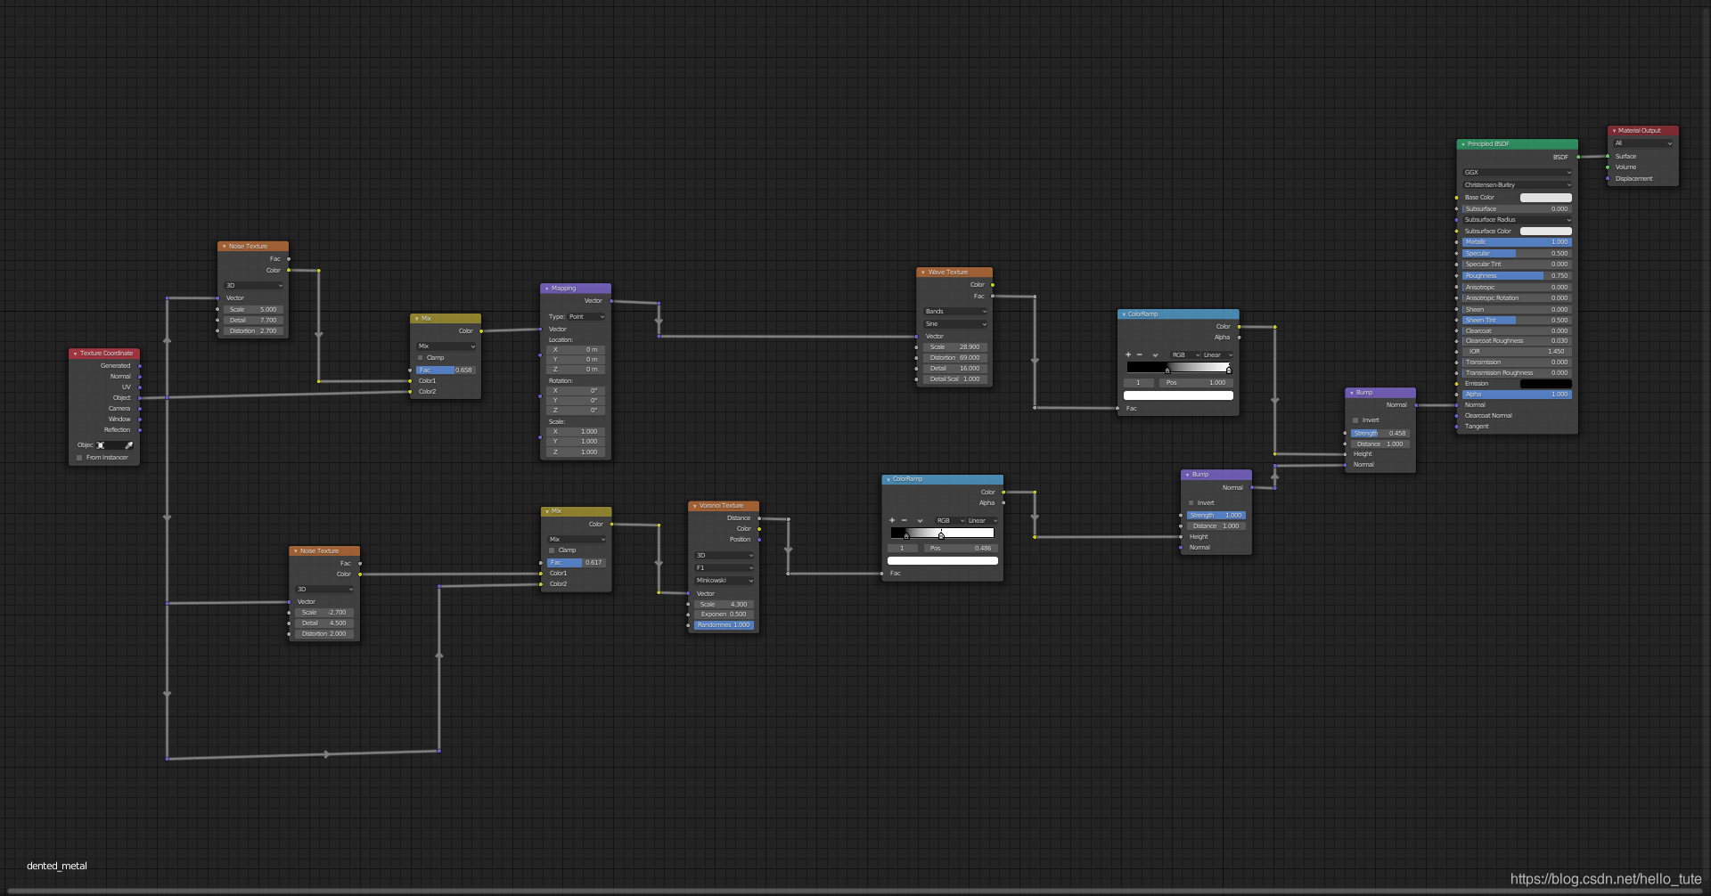
Task: Collapse the Material Output node
Action: 1614,131
